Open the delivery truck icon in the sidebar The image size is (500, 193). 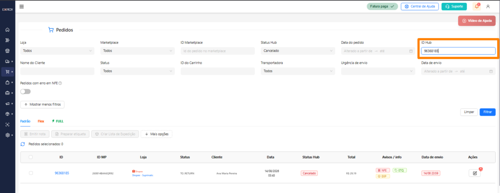(x=8, y=61)
